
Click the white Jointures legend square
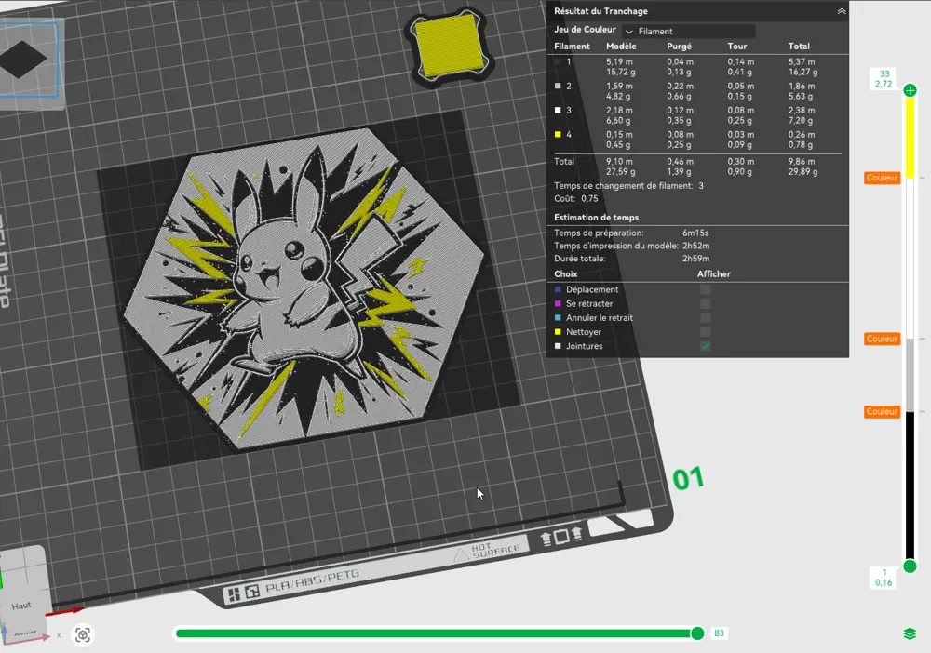[556, 345]
